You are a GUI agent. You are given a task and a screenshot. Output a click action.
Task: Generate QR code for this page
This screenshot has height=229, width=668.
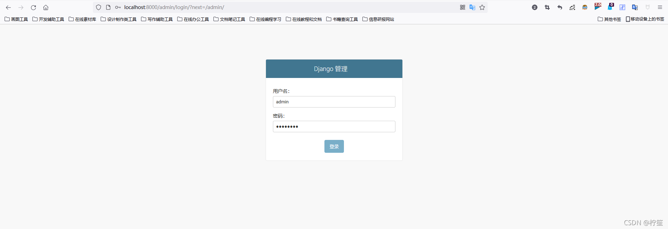[x=463, y=7]
